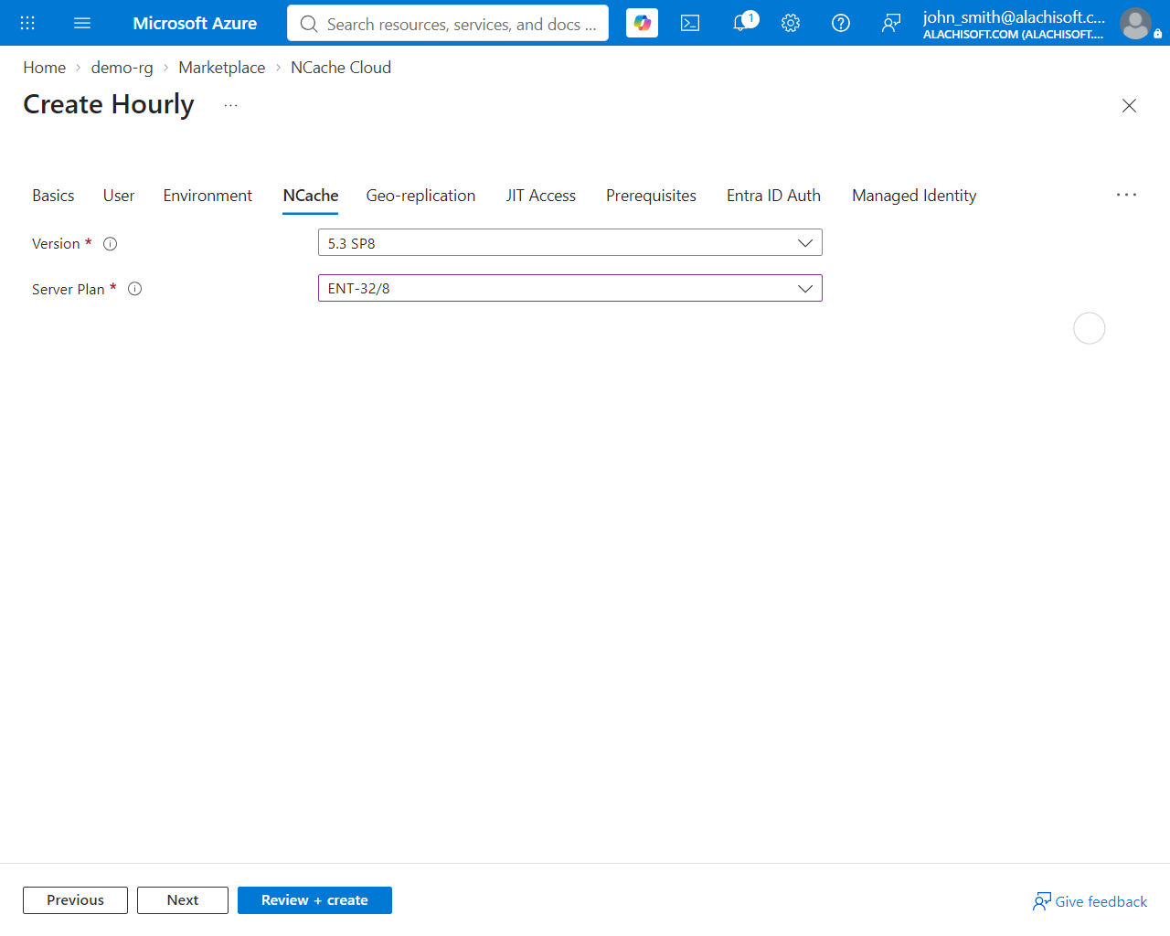The height and width of the screenshot is (936, 1170).
Task: Expand the Version dropdown
Action: 570,242
